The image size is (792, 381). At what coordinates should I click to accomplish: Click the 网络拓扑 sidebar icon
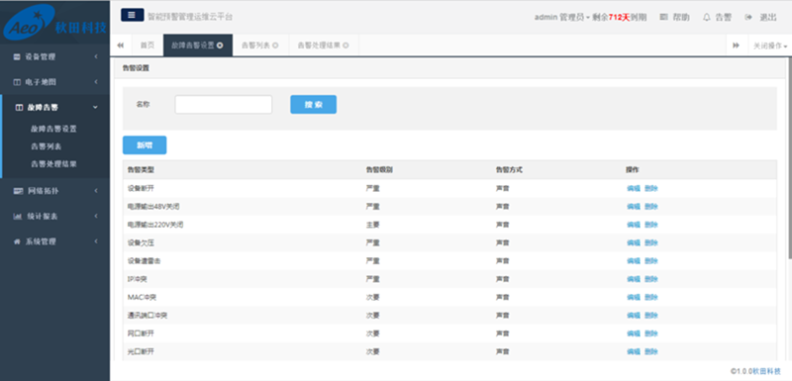[18, 191]
